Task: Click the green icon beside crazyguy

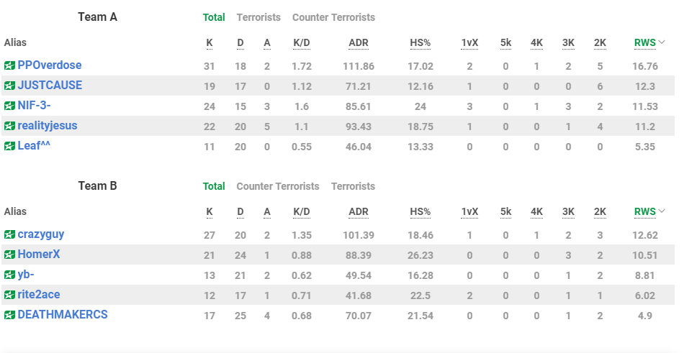Action: 9,234
